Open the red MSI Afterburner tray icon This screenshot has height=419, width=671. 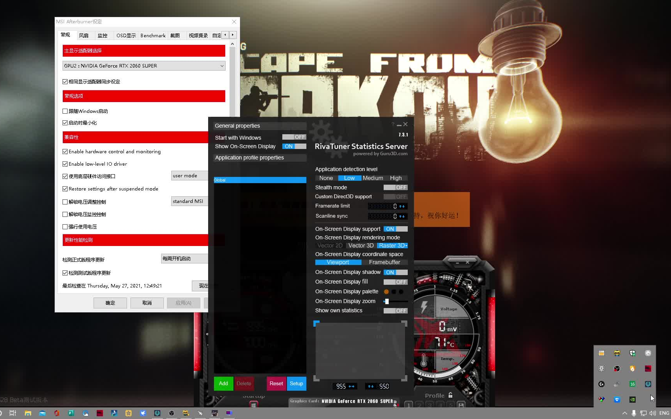(648, 369)
